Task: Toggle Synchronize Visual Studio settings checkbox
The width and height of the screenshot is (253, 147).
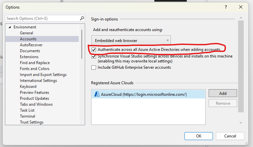Action: click(x=94, y=56)
